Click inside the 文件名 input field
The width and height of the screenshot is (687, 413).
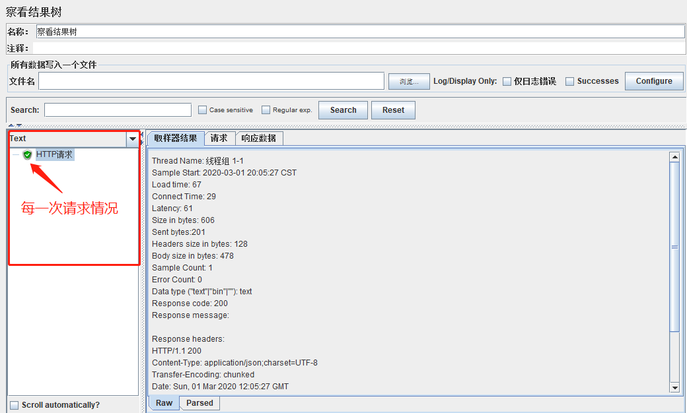(x=211, y=80)
